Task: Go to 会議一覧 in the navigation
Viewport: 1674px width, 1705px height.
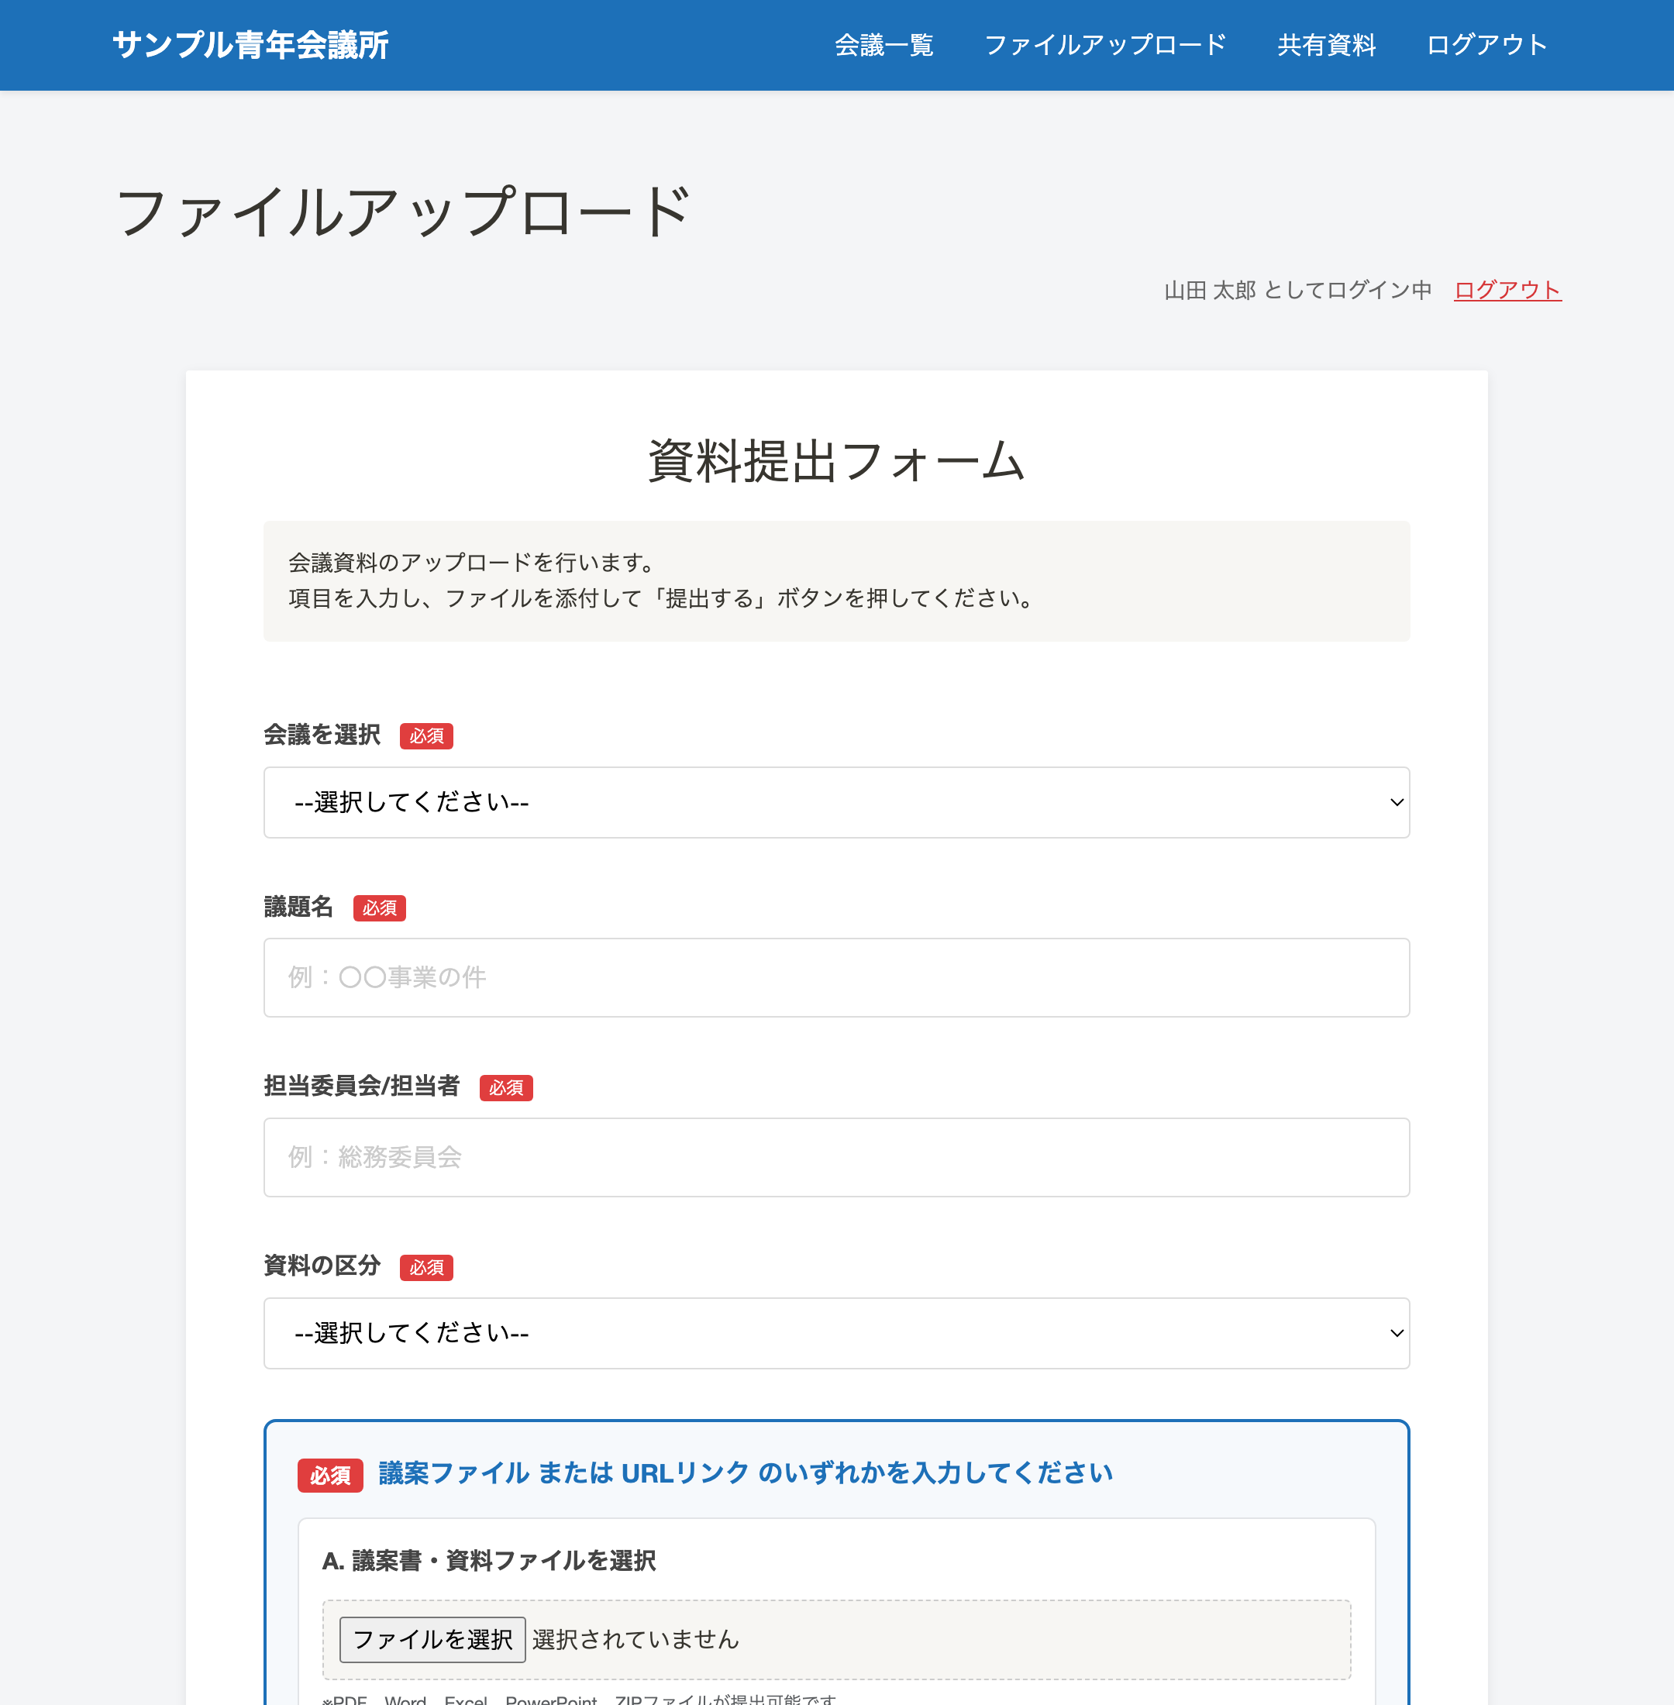Action: 883,45
